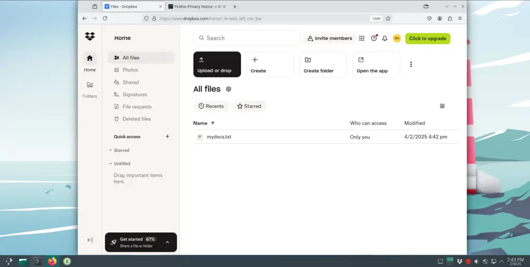Image resolution: width=530 pixels, height=267 pixels.
Task: Collapse the Starred section
Action: [111, 150]
